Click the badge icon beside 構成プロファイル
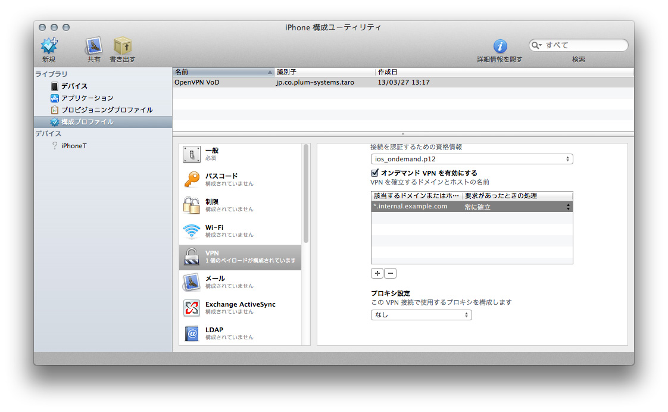Viewport: 668px width, 412px height. (x=55, y=122)
